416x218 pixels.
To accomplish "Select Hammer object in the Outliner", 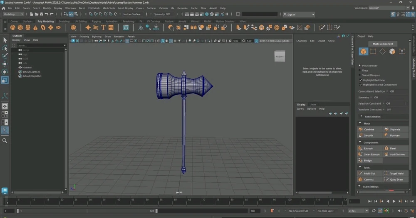I will pyautogui.click(x=27, y=67).
